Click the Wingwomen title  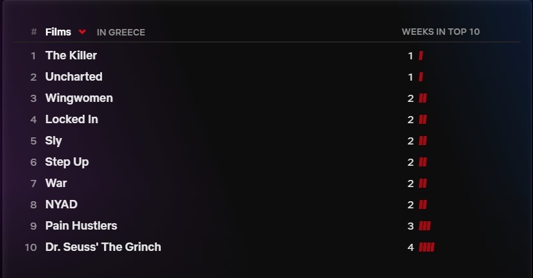[79, 98]
